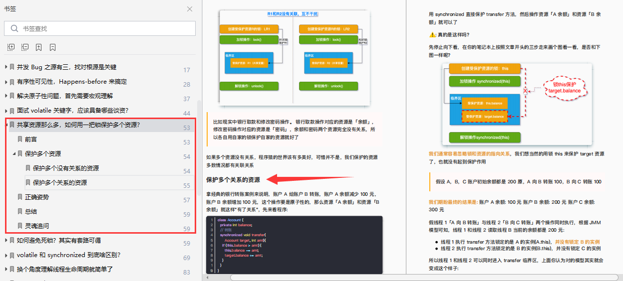Select the 保护多个资源 bookmark label
This screenshot has height=281, width=623.
pyautogui.click(x=43, y=153)
